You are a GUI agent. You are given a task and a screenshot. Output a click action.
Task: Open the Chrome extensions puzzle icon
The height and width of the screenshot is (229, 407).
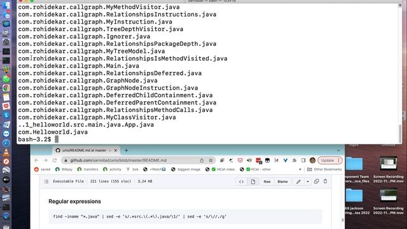tap(294, 160)
